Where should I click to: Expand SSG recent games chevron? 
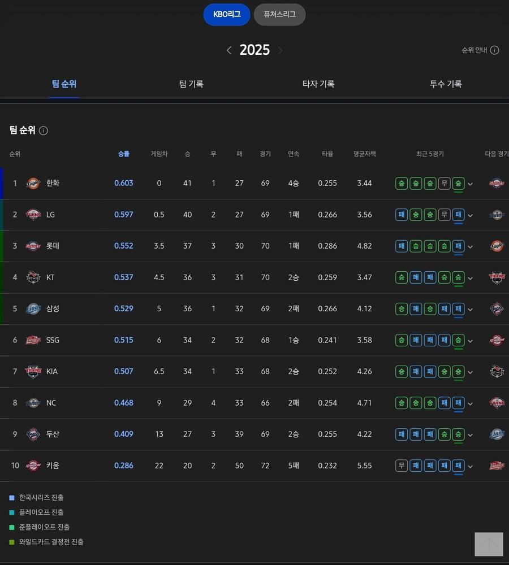pos(470,341)
